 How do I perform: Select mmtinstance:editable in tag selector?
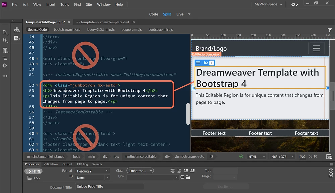[140, 157]
